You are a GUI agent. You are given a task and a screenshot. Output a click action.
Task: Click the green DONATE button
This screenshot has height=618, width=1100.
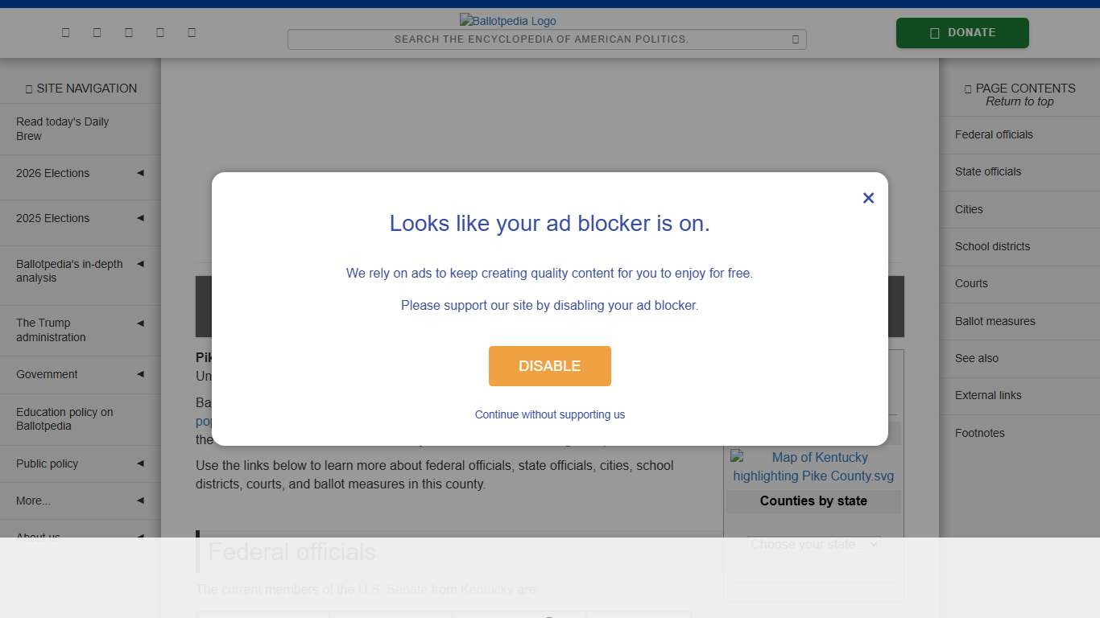click(962, 33)
